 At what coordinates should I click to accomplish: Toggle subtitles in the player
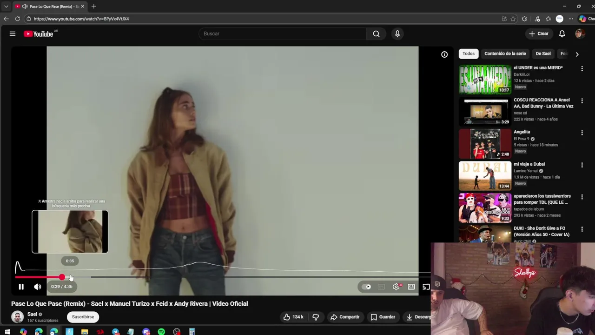[x=381, y=287]
